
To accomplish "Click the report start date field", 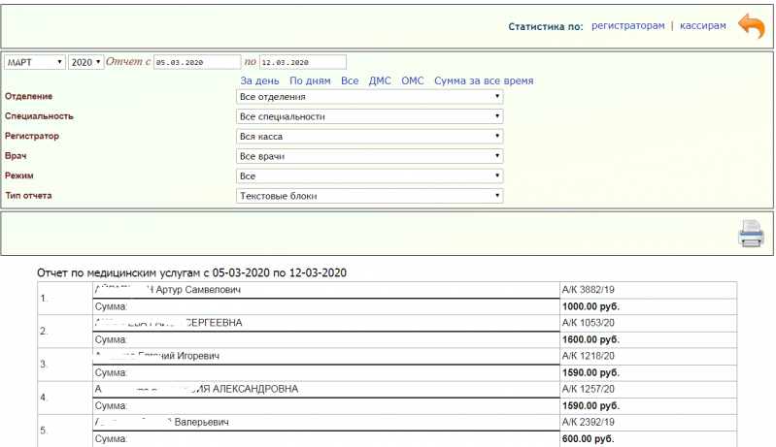I will tap(195, 62).
